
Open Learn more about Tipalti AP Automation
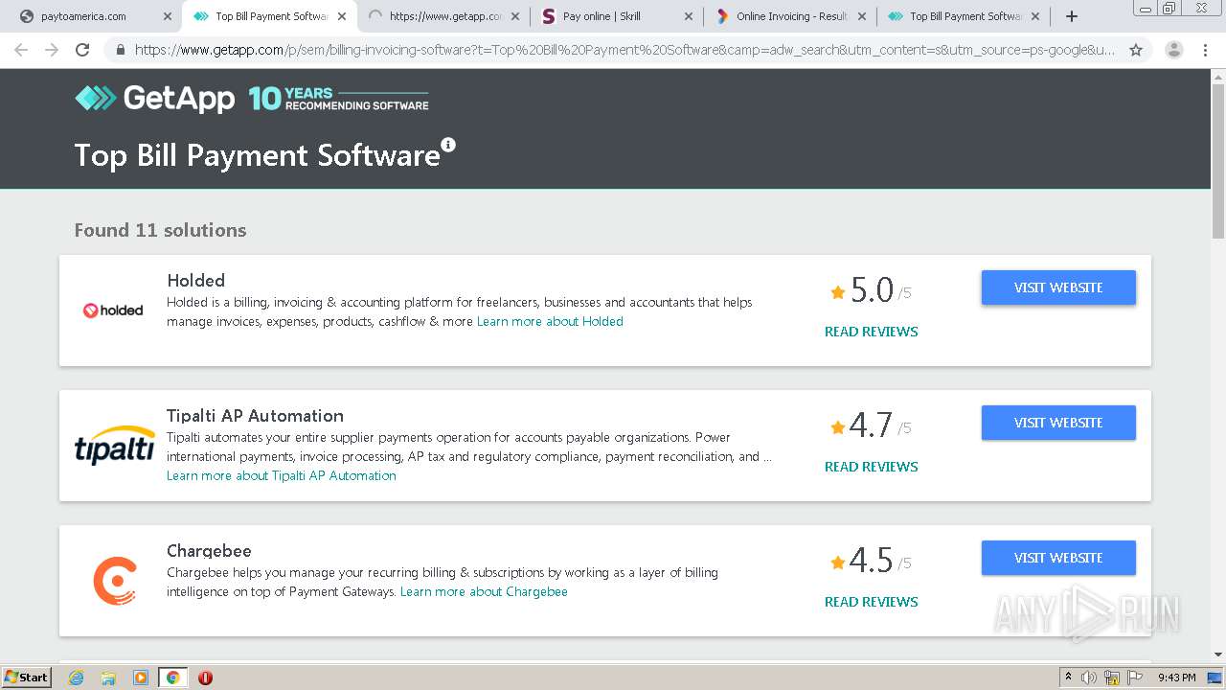coord(282,475)
